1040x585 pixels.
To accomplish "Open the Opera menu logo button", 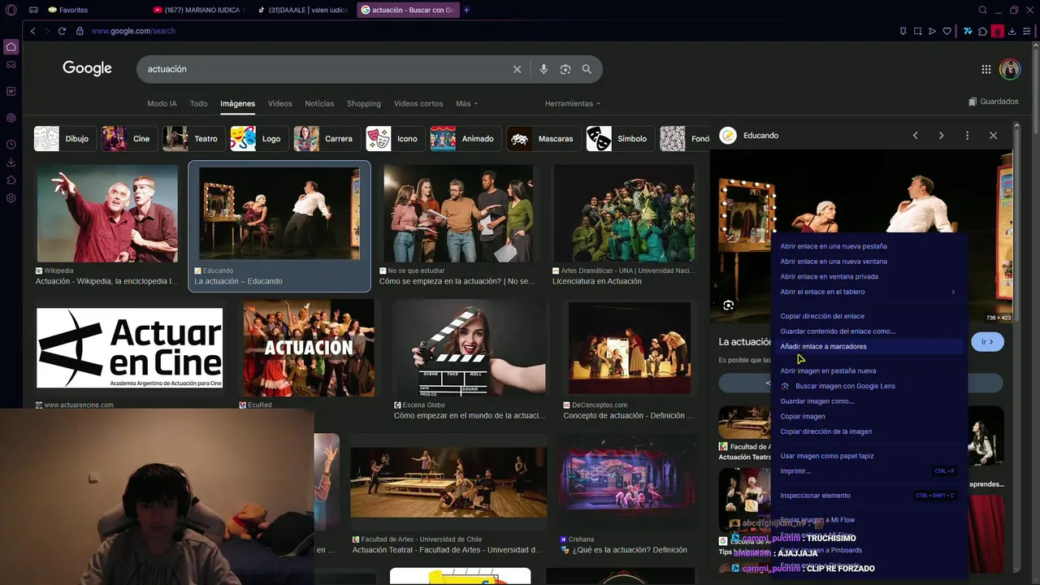I will coord(11,10).
